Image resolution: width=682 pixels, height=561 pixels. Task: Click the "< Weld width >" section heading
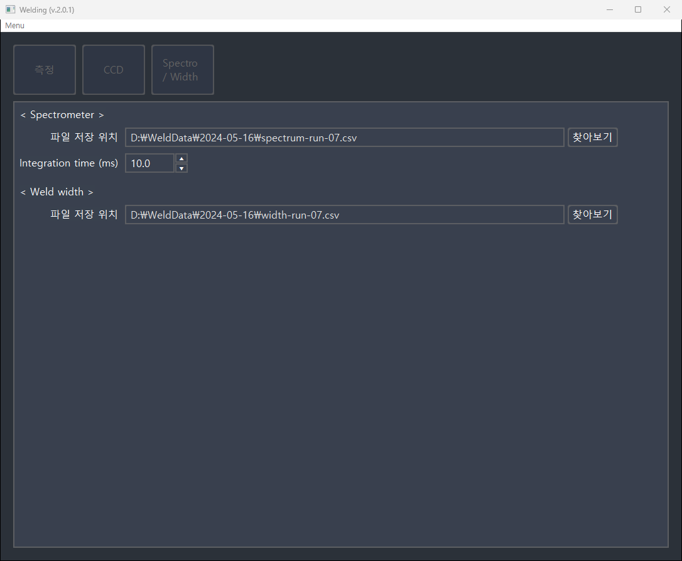[57, 192]
